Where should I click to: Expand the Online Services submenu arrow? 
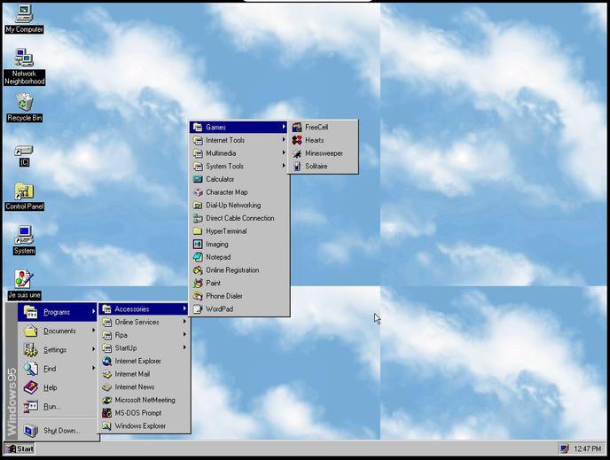coord(184,322)
